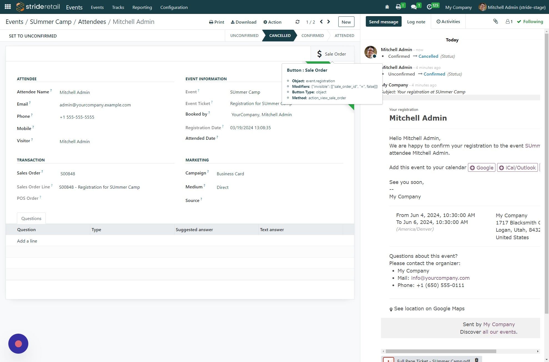Screen dimensions: 549x362
Task: Go to next record arrow
Action: (x=329, y=22)
